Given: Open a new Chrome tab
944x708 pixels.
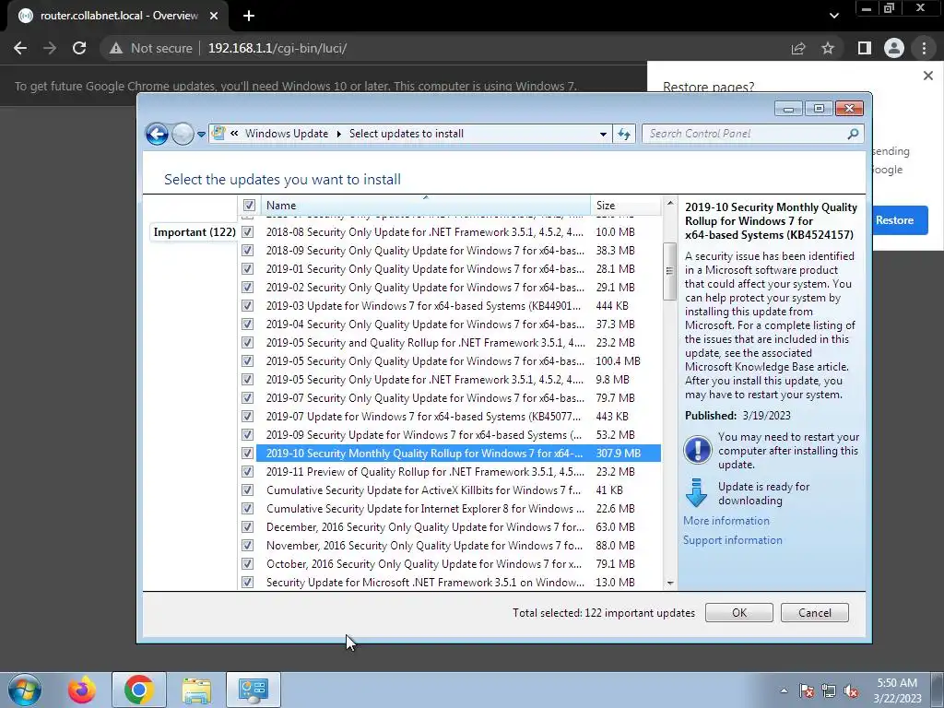Looking at the screenshot, I should (249, 16).
